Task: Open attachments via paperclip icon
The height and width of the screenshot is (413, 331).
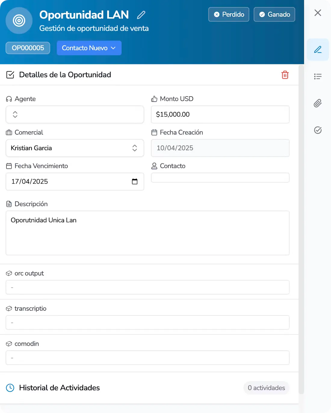Action: pyautogui.click(x=318, y=103)
